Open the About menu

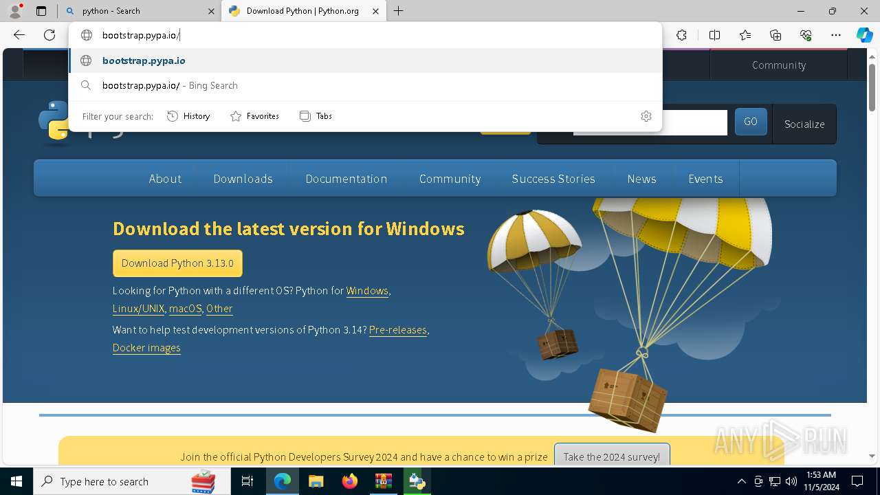click(165, 179)
